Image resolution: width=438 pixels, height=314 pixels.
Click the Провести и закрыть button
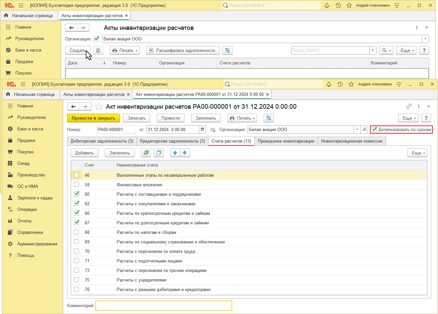click(x=93, y=118)
